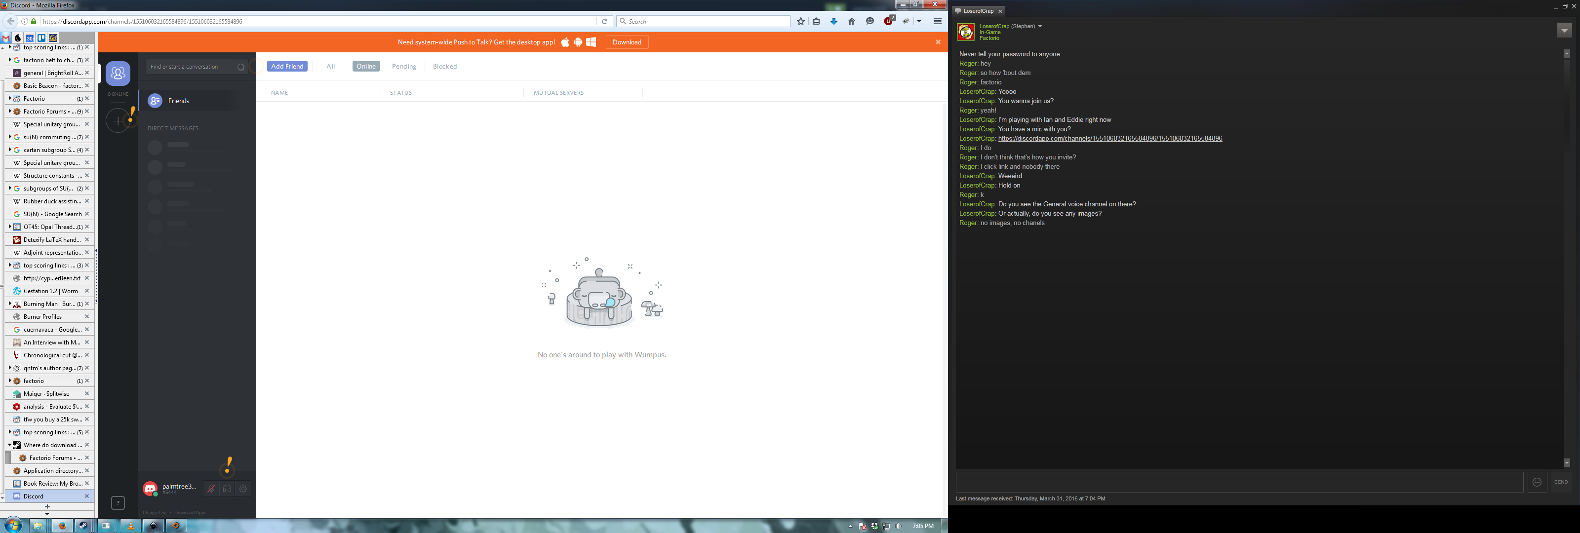
Task: Dismiss the orange desktop app banner
Action: tap(938, 42)
